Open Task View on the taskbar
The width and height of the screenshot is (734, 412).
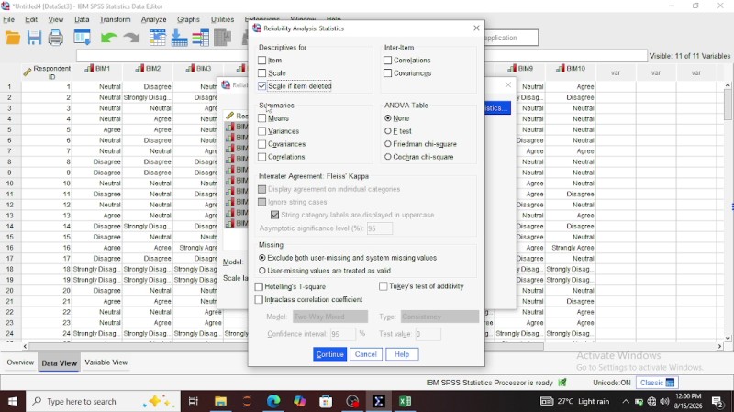pyautogui.click(x=194, y=401)
